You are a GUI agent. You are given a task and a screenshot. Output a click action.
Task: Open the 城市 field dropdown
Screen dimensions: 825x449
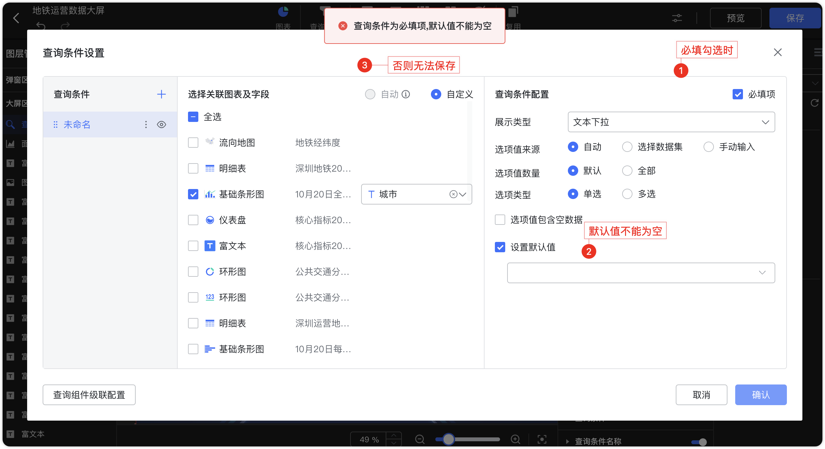coord(463,194)
